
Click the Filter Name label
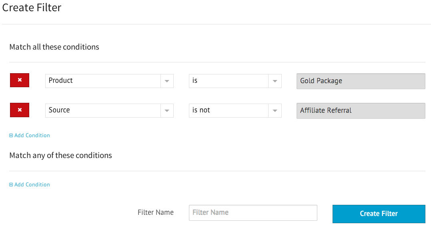pyautogui.click(x=156, y=212)
